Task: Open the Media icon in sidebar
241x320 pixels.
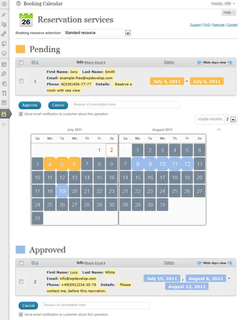Action: (x=4, y=25)
